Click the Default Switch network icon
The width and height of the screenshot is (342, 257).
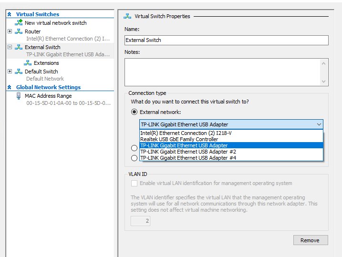pyautogui.click(x=19, y=72)
